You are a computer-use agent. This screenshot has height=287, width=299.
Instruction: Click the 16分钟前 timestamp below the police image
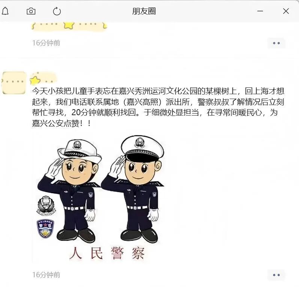(46, 275)
